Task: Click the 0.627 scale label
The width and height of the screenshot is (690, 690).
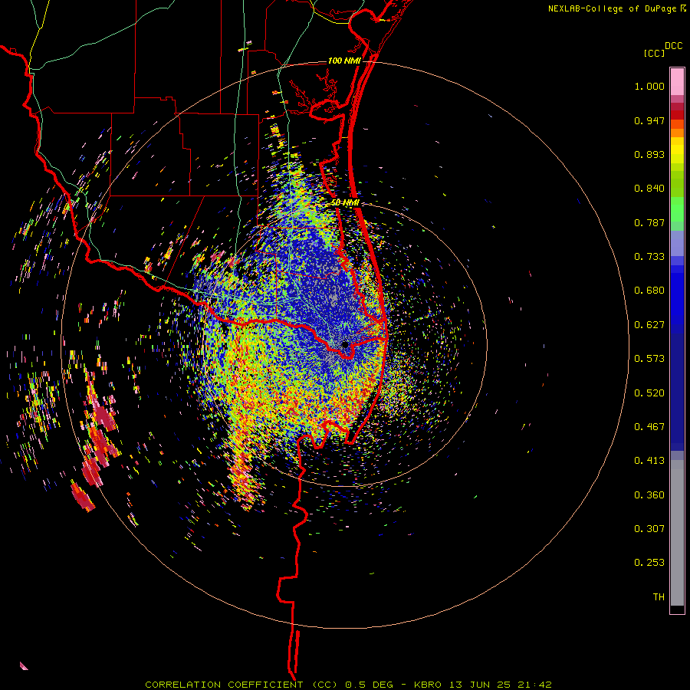Action: pyautogui.click(x=649, y=325)
